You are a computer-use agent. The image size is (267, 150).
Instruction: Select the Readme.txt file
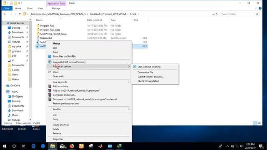[x=46, y=38]
